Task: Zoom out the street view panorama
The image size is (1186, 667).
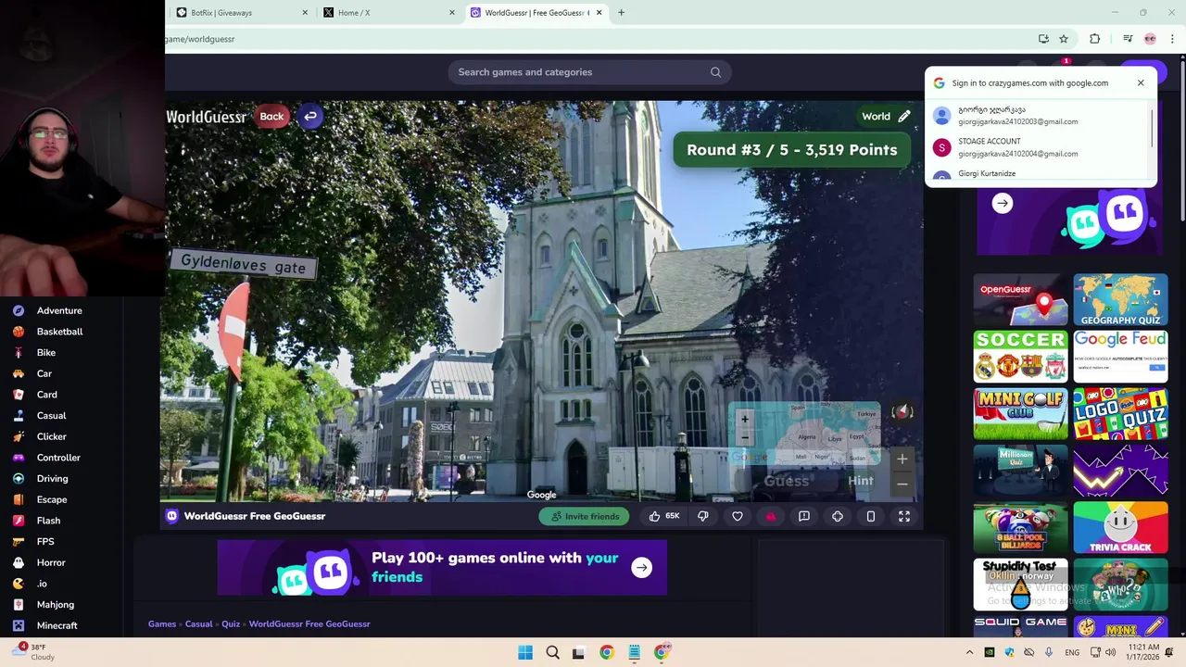Action: pyautogui.click(x=902, y=484)
